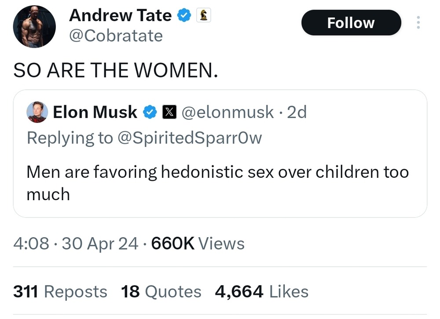
Task: Click Elon Musk's small avatar
Action: pos(37,112)
